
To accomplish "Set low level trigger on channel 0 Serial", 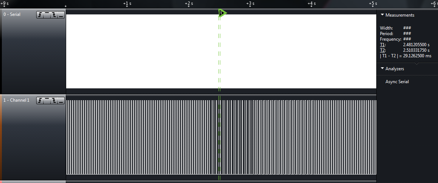I will (61, 15).
